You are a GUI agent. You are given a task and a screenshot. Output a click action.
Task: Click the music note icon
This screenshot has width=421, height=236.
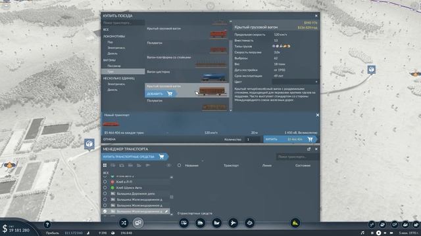[x=362, y=233]
